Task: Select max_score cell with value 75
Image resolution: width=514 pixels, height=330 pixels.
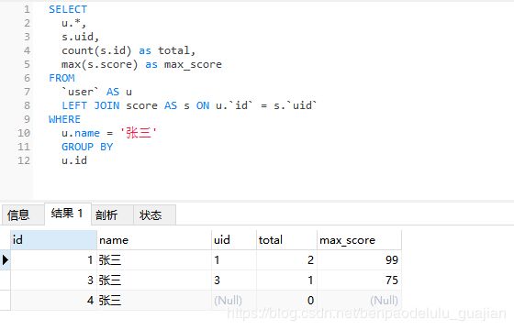Action: pos(359,280)
